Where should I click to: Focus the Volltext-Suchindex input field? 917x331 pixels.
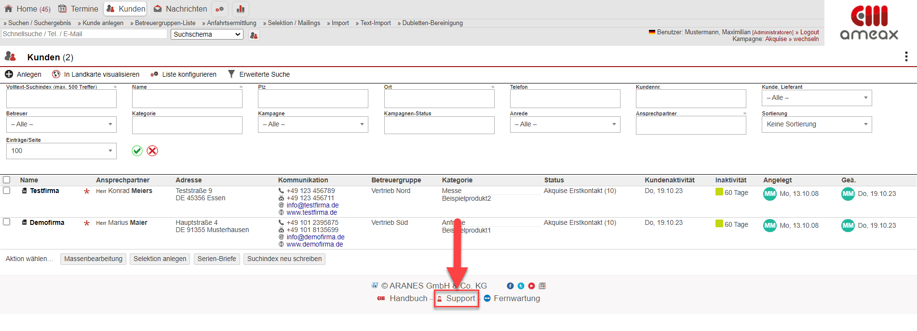tap(61, 99)
